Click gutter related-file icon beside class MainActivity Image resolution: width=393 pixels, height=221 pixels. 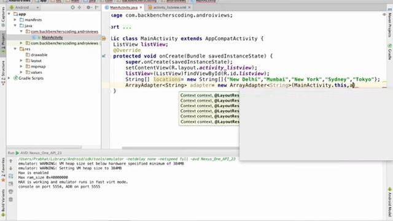(104, 39)
